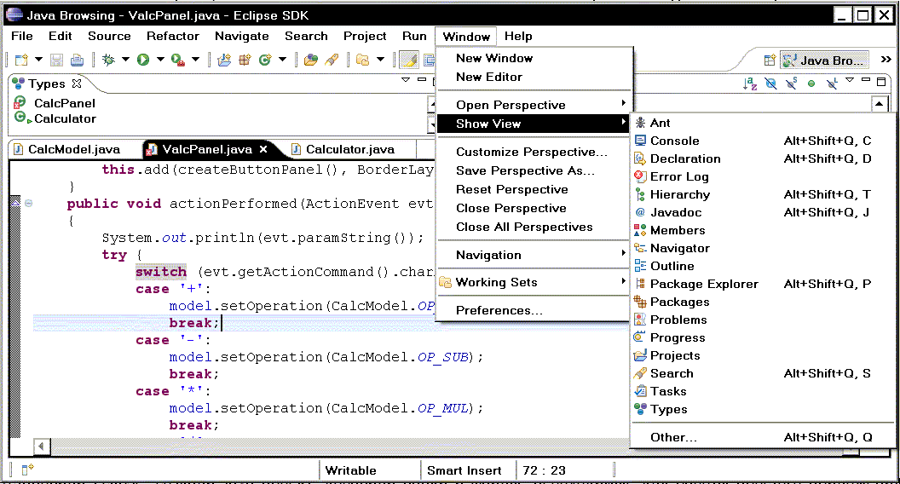This screenshot has width=900, height=484.
Task: Click the New Java Project icon
Action: tap(224, 60)
